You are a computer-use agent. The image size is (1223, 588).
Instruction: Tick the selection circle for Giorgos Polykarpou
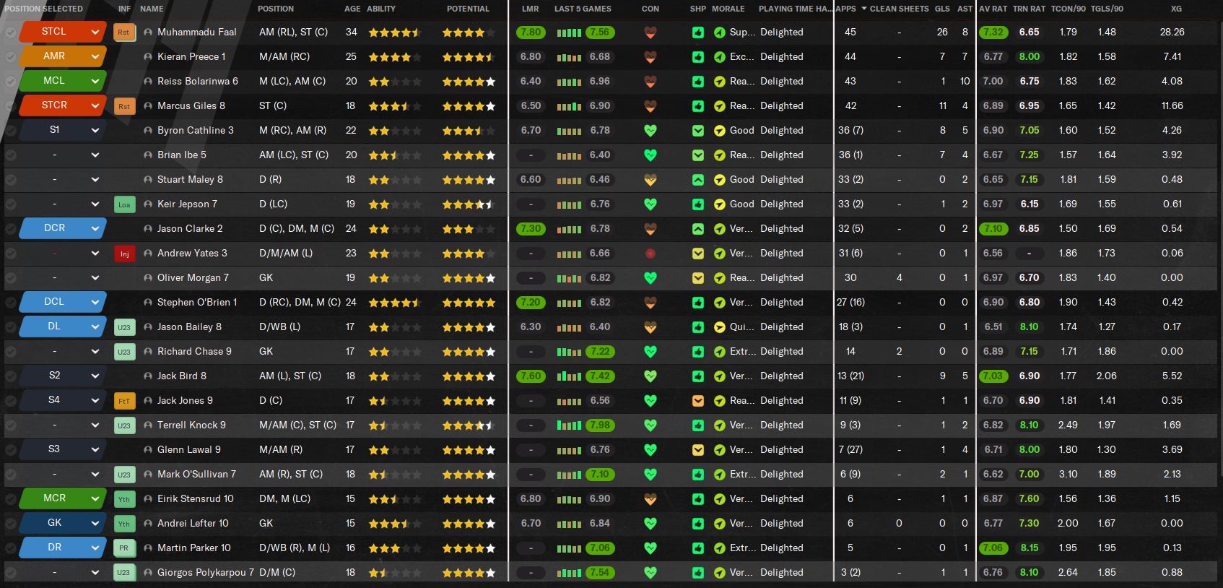point(11,573)
